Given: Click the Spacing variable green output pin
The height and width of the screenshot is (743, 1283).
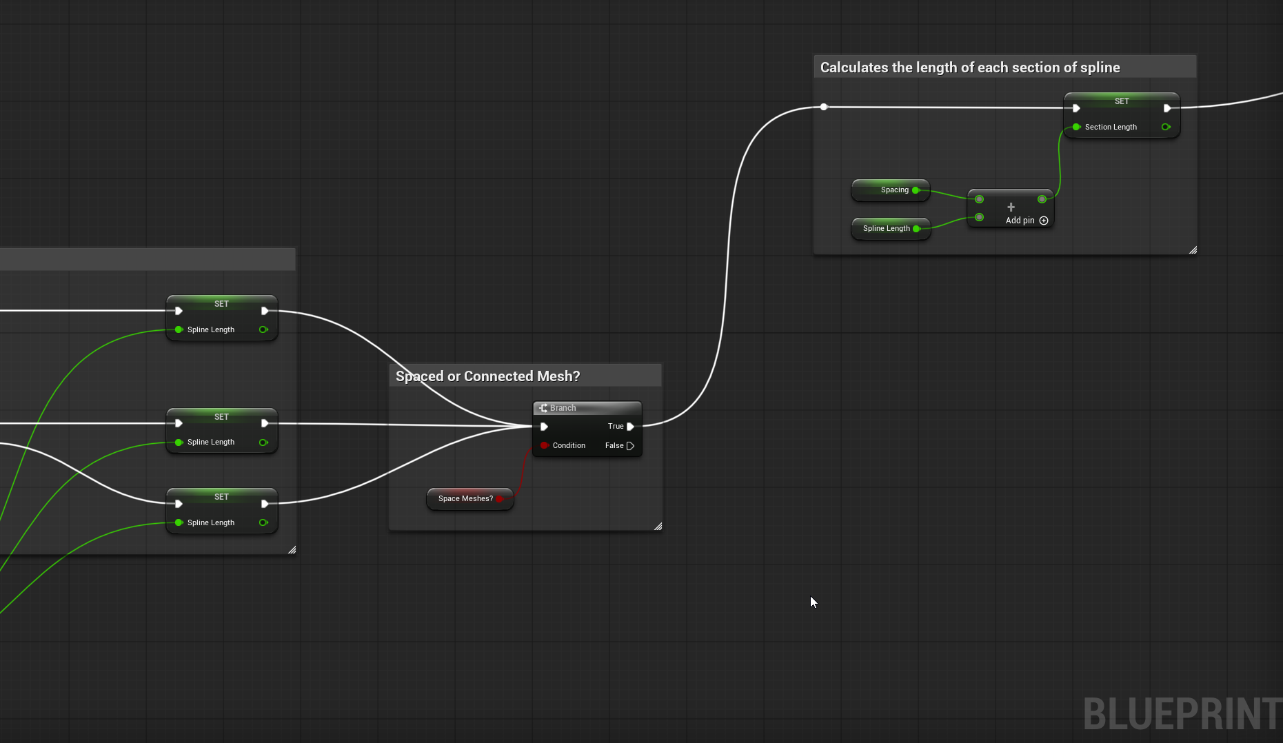Looking at the screenshot, I should tap(916, 190).
